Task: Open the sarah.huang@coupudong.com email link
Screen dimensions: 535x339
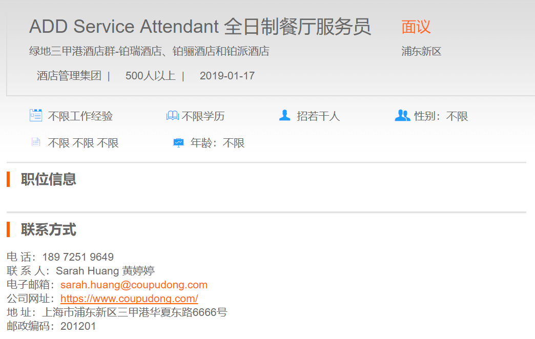Action: (x=134, y=285)
